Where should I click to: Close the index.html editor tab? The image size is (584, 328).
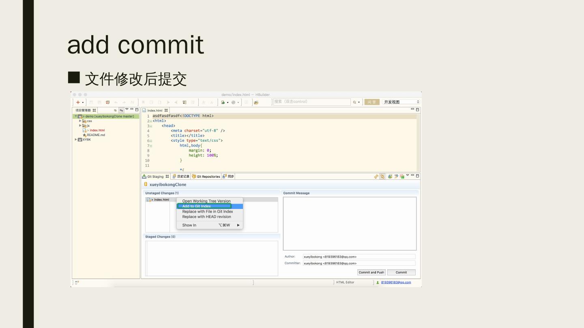click(166, 110)
